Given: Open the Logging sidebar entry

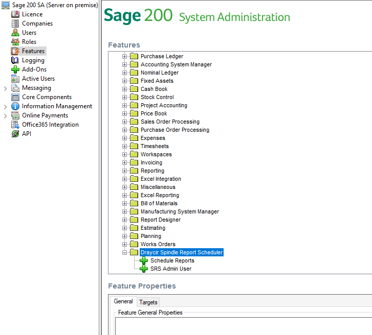Looking at the screenshot, I should tap(33, 60).
